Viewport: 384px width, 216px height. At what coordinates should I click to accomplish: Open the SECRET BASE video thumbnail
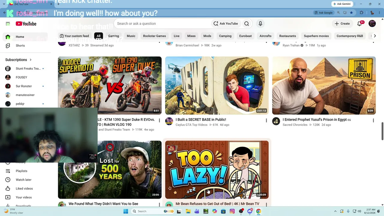(x=217, y=85)
